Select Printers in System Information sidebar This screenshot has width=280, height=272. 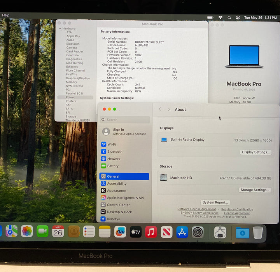click(x=71, y=101)
